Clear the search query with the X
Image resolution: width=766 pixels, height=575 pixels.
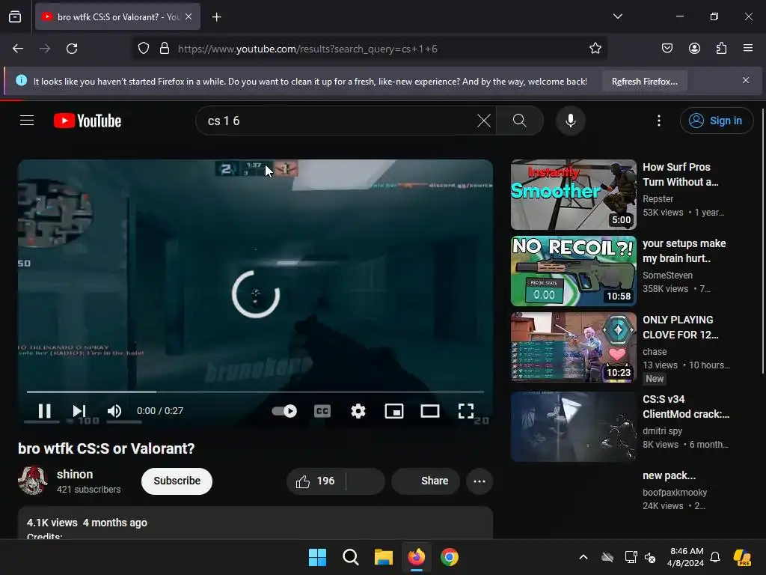click(x=484, y=121)
